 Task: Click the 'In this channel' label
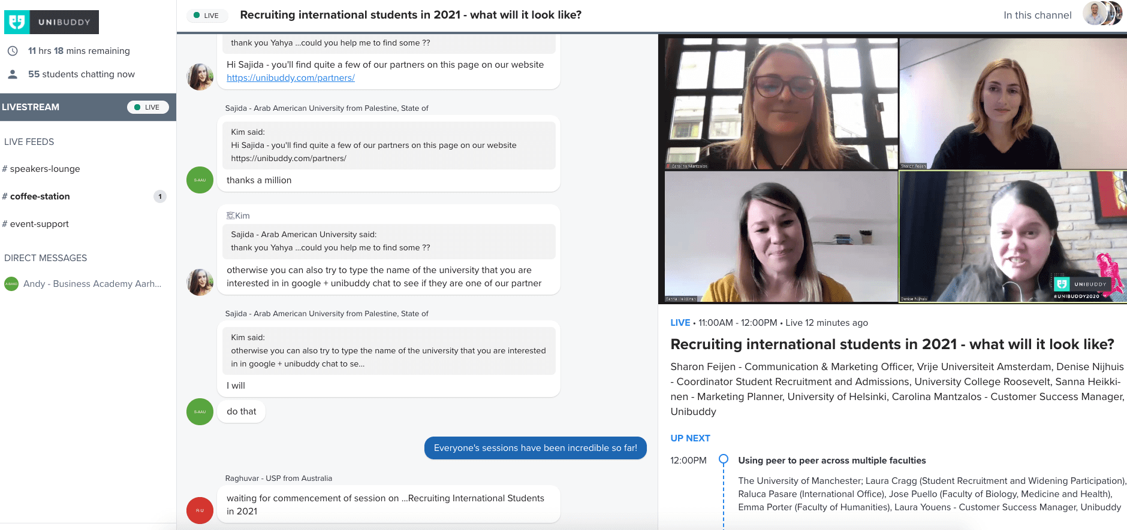[x=1038, y=15]
